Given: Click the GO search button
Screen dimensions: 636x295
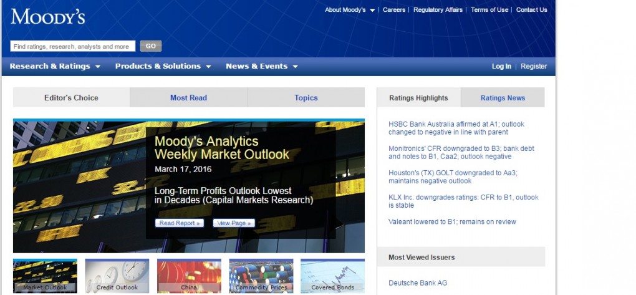Looking at the screenshot, I should (151, 46).
